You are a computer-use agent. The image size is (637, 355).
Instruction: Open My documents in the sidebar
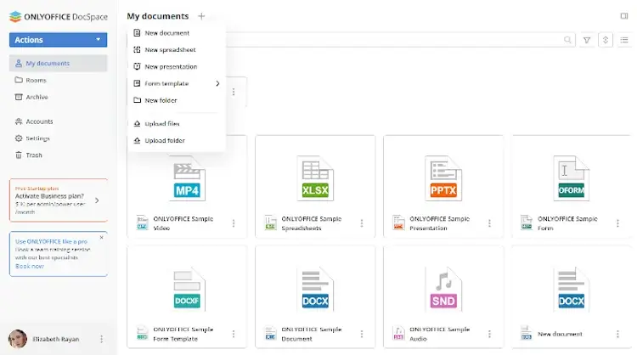click(58, 64)
